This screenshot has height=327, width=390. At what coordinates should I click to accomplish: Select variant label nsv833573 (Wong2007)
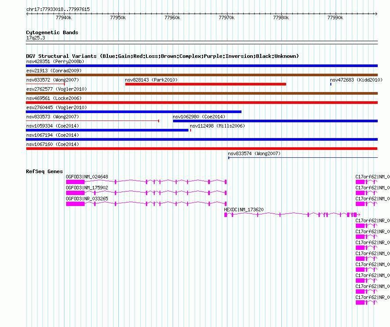click(53, 117)
